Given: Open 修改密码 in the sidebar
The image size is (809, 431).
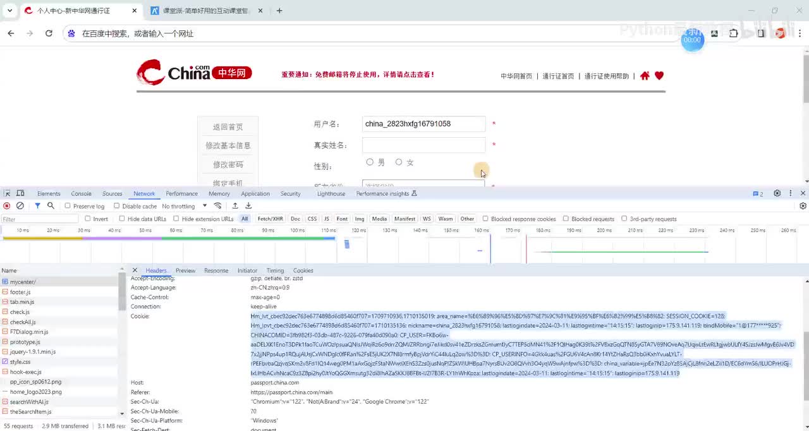Looking at the screenshot, I should coord(228,164).
